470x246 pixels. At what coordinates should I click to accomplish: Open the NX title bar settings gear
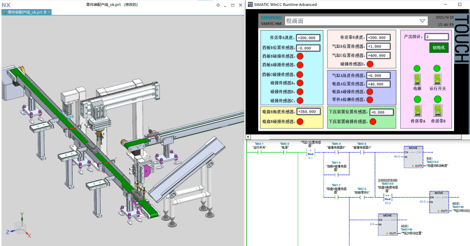pos(218,5)
